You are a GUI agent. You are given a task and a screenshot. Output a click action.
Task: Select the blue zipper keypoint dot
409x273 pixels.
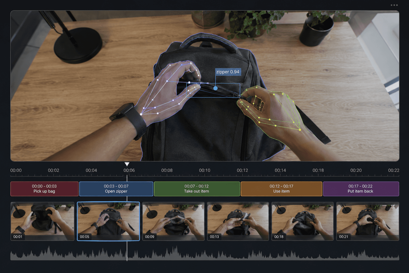coord(215,88)
